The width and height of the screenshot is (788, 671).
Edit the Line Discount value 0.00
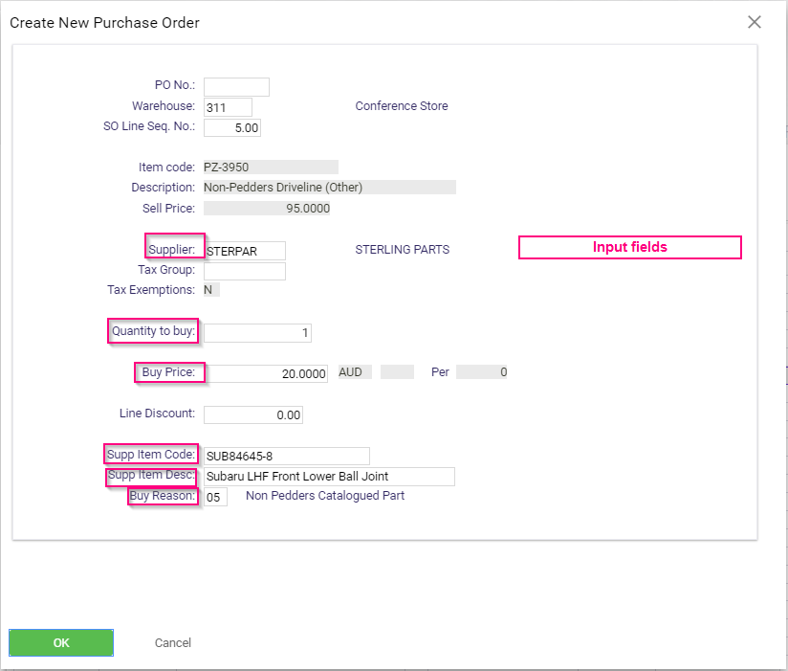(253, 415)
